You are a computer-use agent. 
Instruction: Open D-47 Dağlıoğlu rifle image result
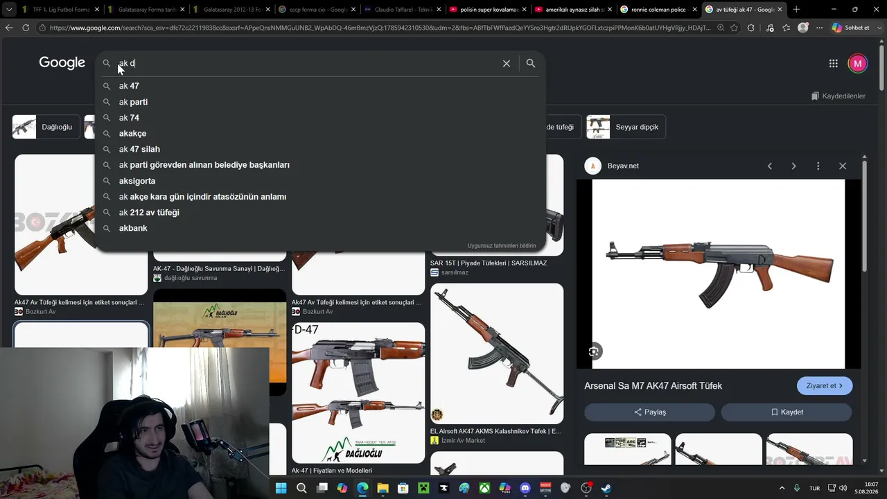(x=358, y=392)
